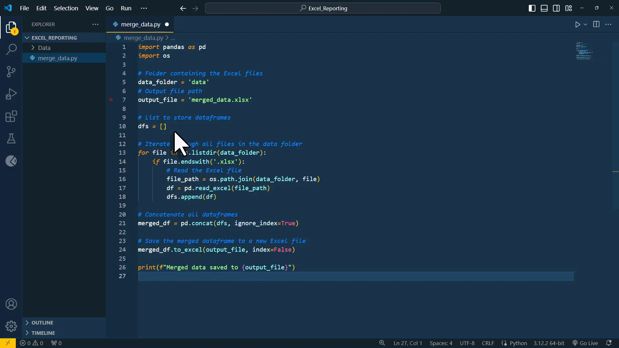Click the Excel_Reporting command center search box

tap(323, 8)
